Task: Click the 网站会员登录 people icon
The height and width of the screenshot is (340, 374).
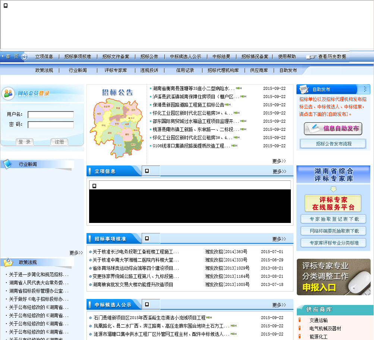Action: [x=9, y=93]
